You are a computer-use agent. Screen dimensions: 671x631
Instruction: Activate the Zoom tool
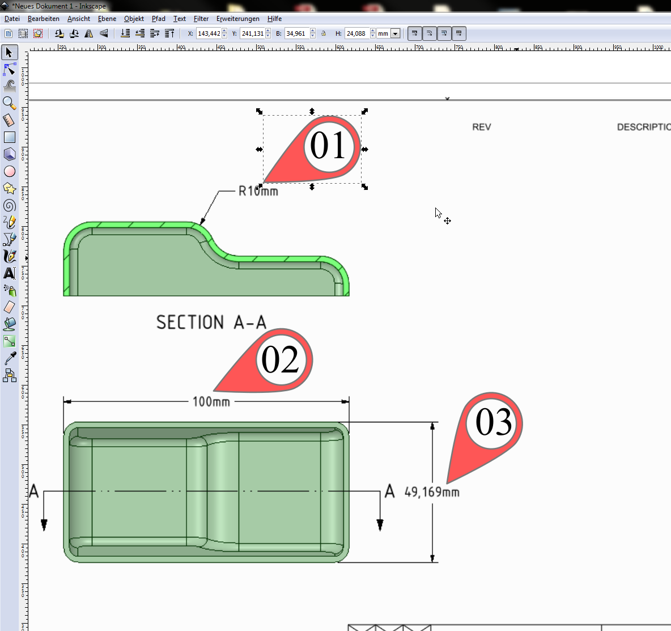9,103
